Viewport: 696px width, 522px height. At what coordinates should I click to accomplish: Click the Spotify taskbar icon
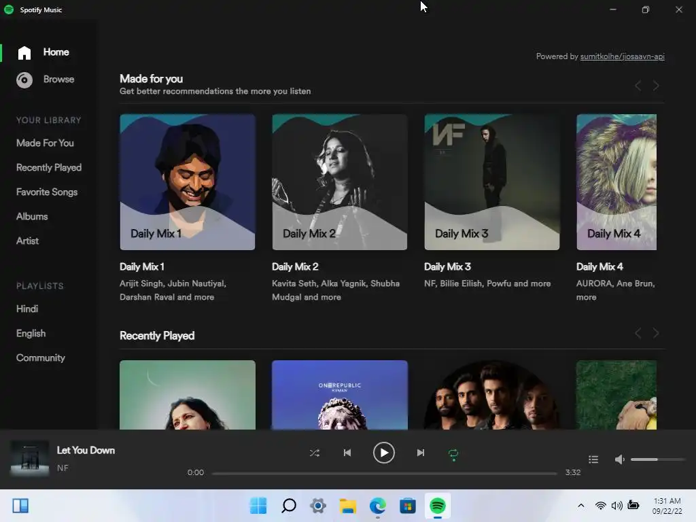coord(438,506)
